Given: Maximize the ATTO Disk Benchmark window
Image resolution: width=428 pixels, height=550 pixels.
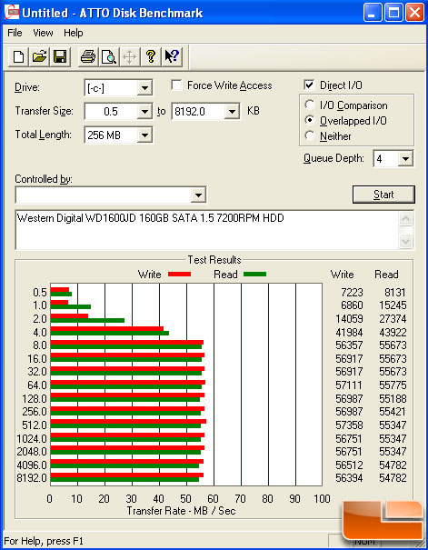Looking at the screenshot, I should click(x=393, y=14).
